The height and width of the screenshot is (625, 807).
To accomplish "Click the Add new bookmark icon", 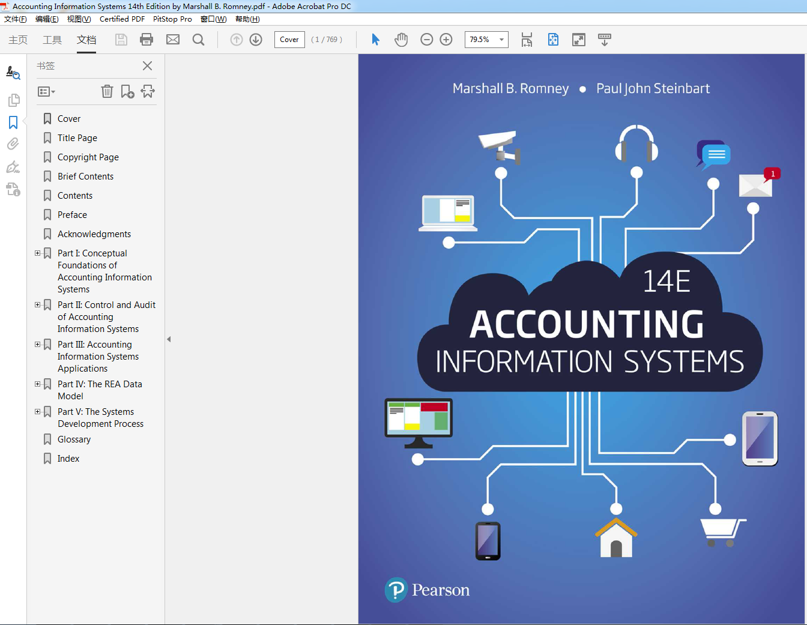I will [x=127, y=91].
